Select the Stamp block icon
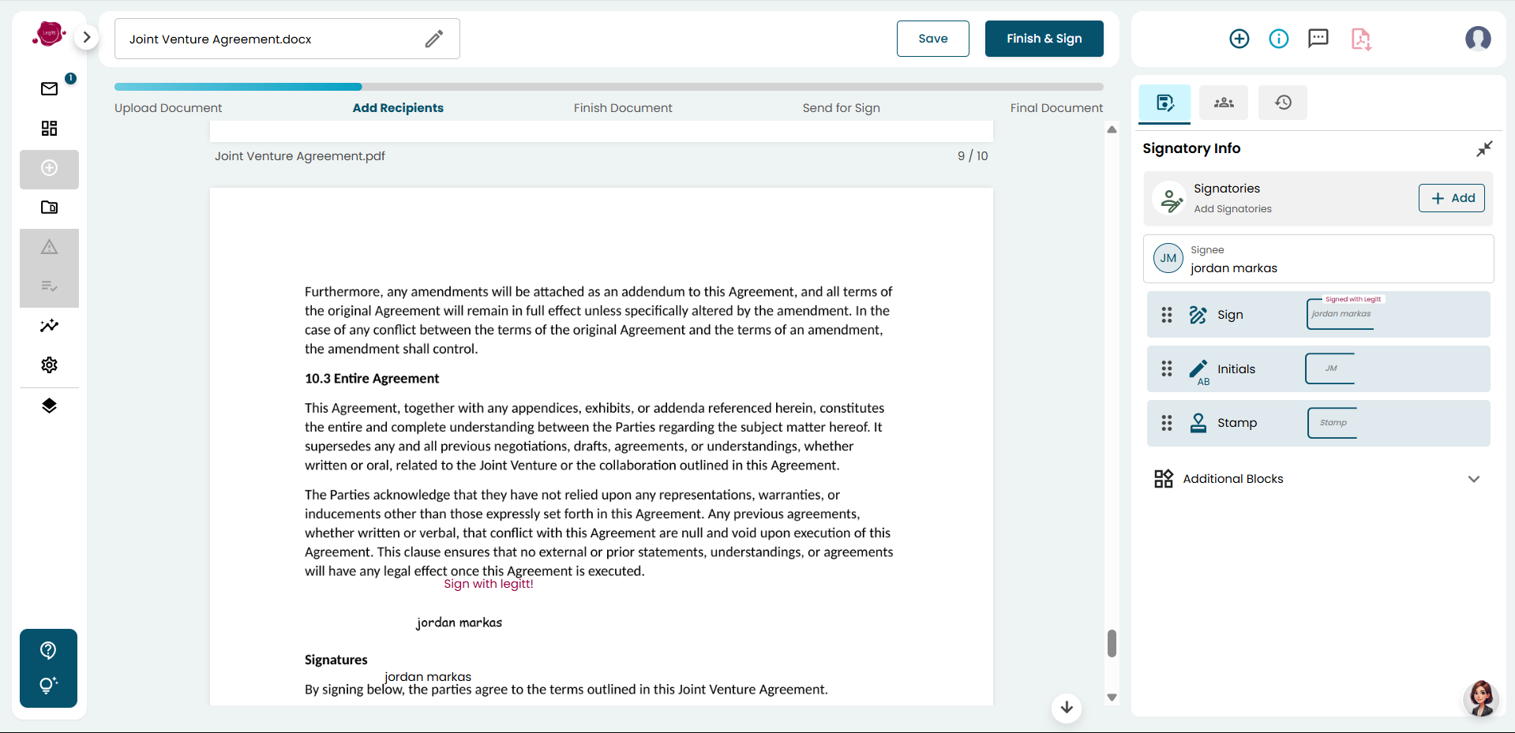This screenshot has width=1515, height=733. [x=1198, y=423]
